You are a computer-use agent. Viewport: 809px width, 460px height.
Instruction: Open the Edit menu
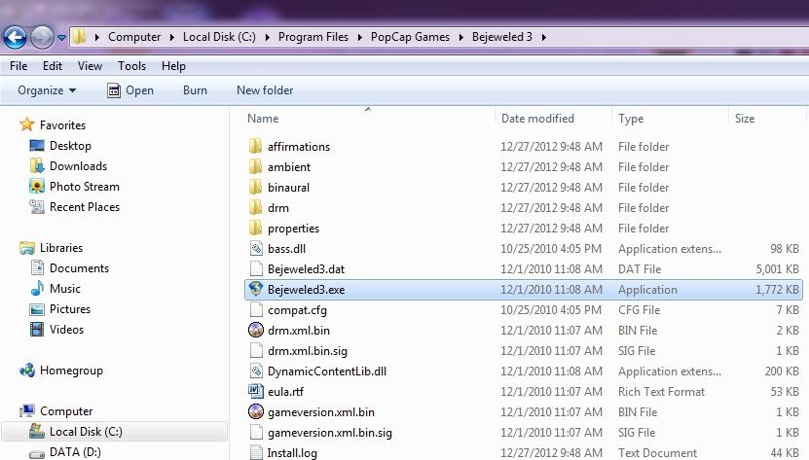[x=53, y=66]
